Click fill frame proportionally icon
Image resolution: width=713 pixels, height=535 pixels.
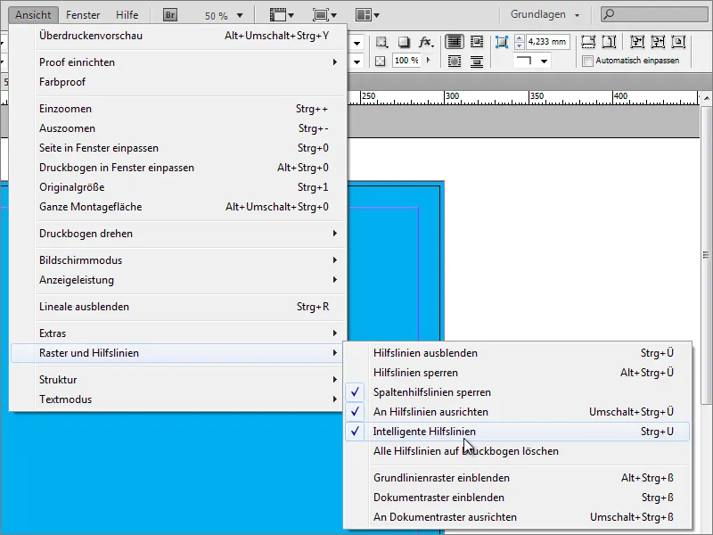pyautogui.click(x=588, y=42)
